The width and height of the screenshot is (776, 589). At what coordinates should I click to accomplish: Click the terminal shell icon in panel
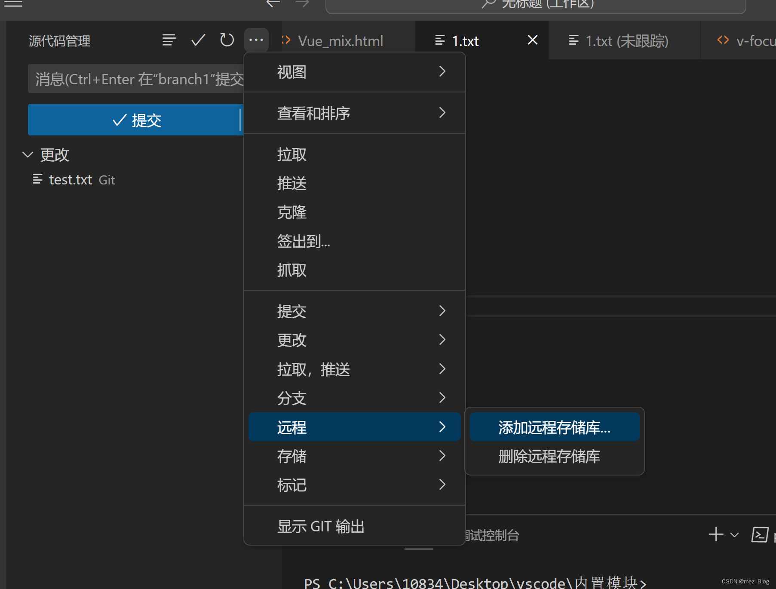(760, 534)
